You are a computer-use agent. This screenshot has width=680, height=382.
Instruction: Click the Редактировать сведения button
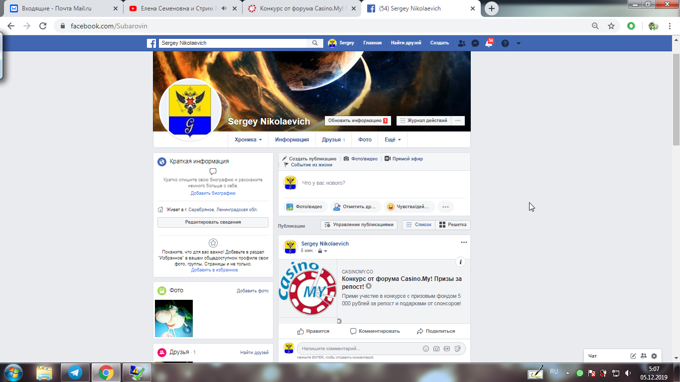click(x=213, y=222)
